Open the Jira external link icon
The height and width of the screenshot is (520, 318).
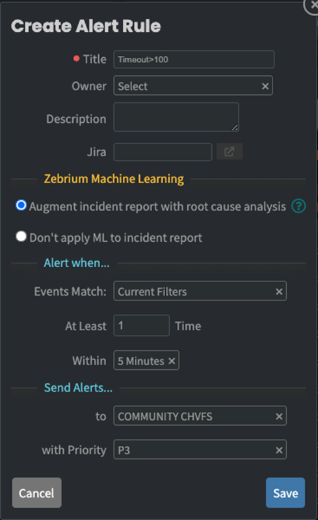click(230, 151)
